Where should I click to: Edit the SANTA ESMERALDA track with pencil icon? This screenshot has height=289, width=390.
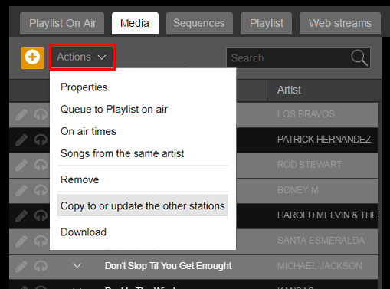point(21,241)
